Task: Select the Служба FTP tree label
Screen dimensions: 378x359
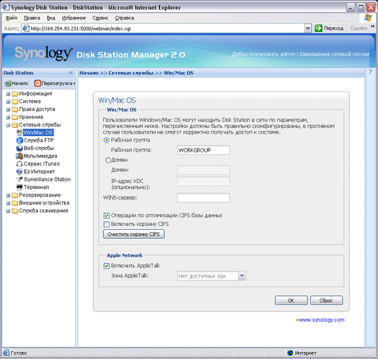Action: [x=38, y=140]
